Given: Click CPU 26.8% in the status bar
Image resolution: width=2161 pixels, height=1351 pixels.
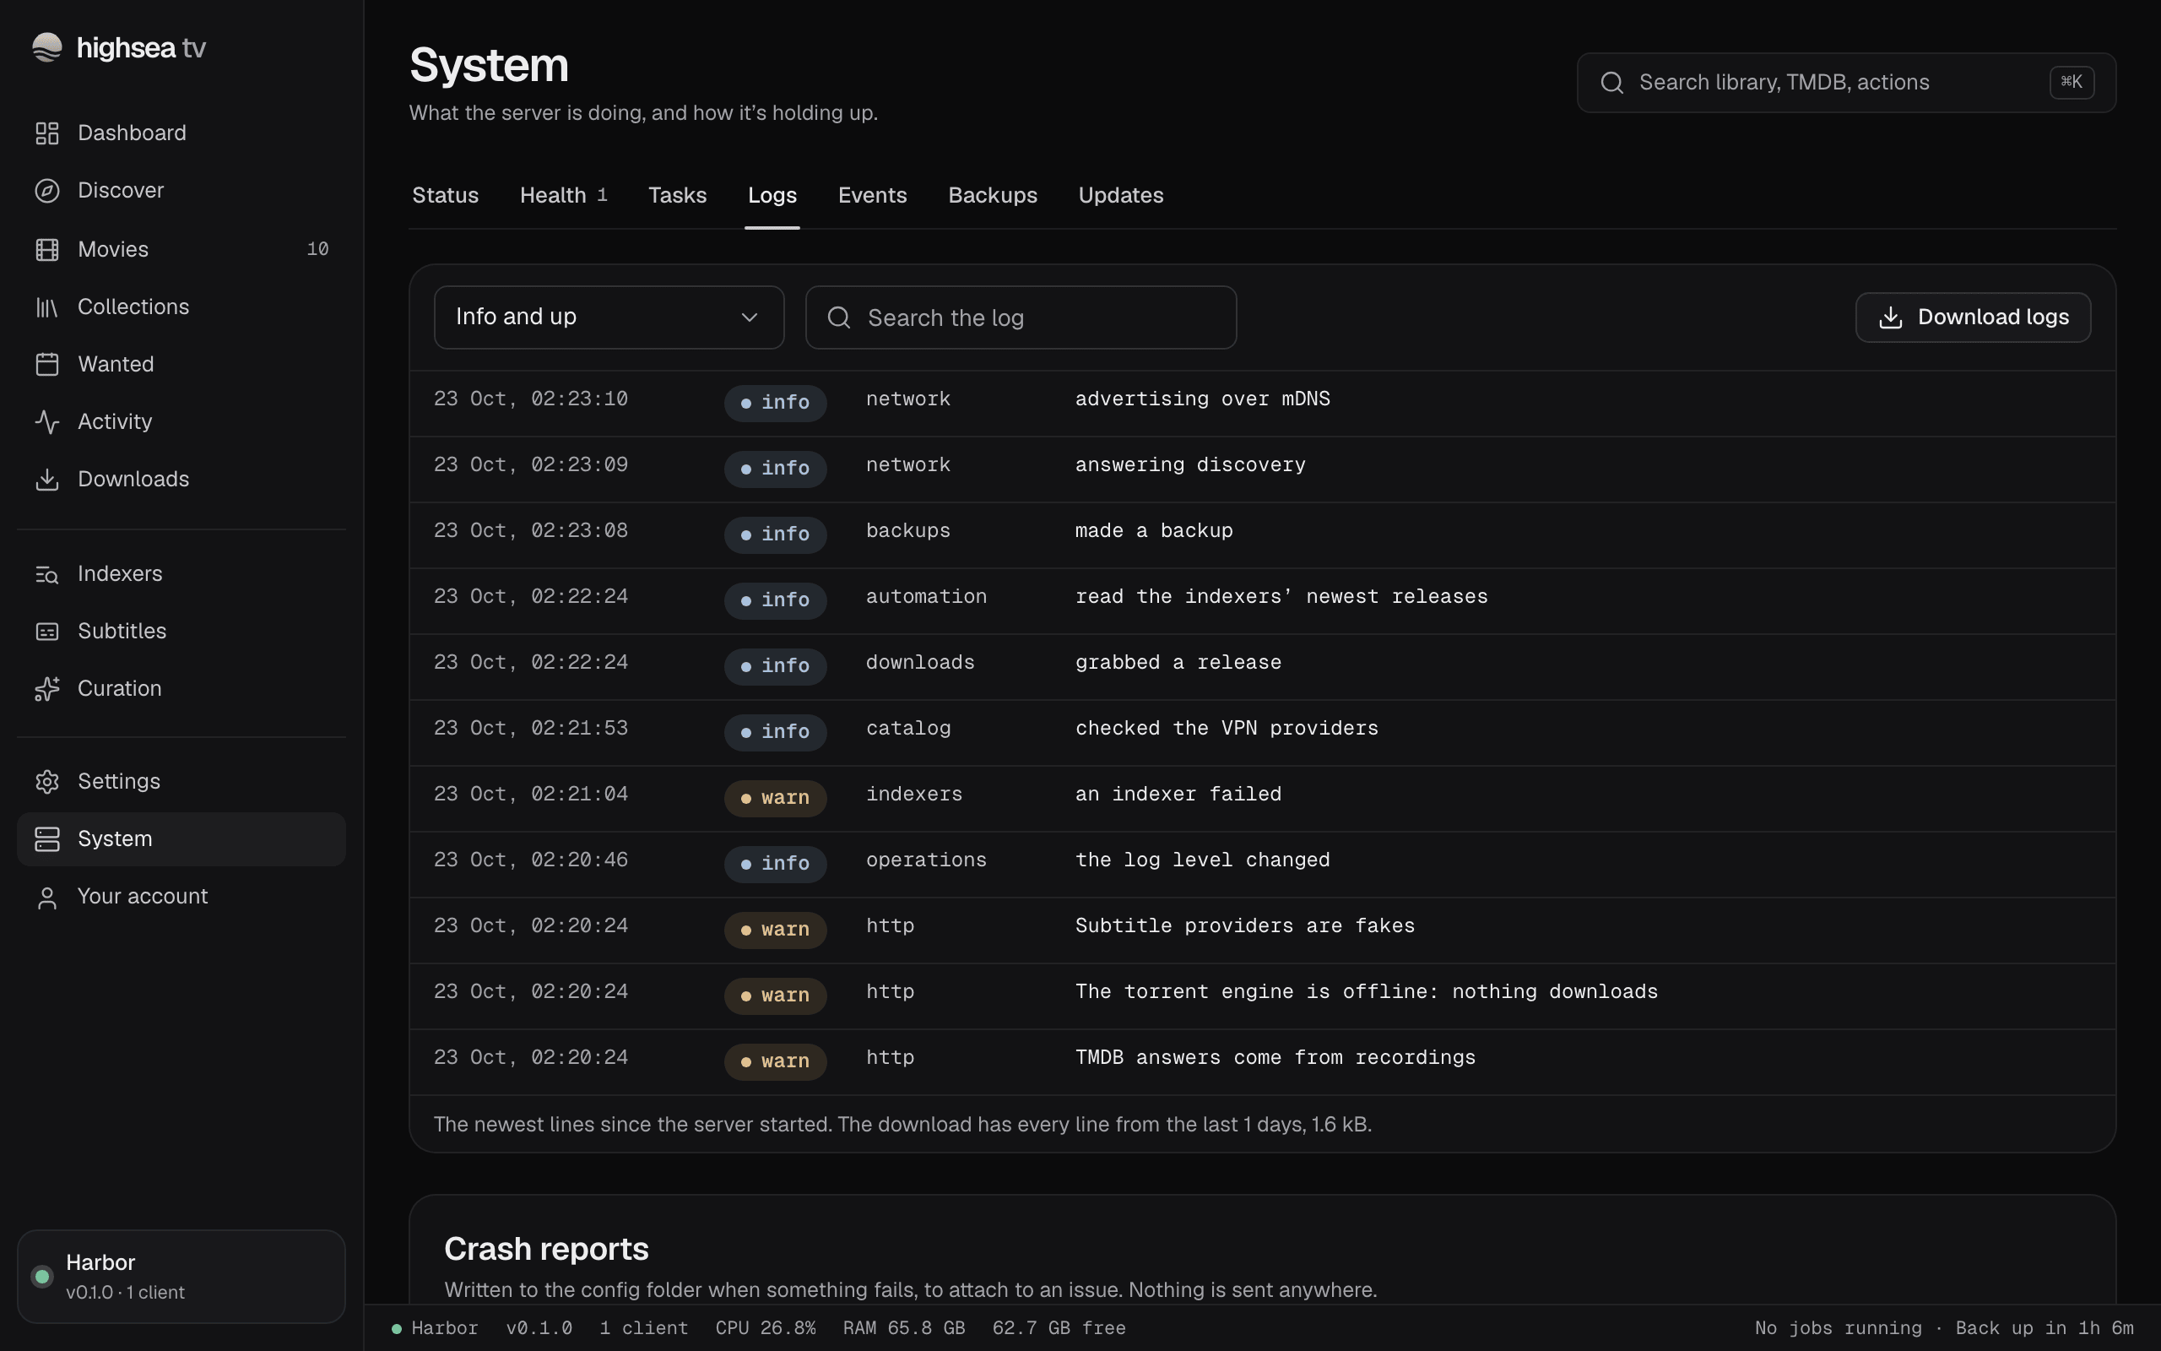Looking at the screenshot, I should (x=766, y=1327).
